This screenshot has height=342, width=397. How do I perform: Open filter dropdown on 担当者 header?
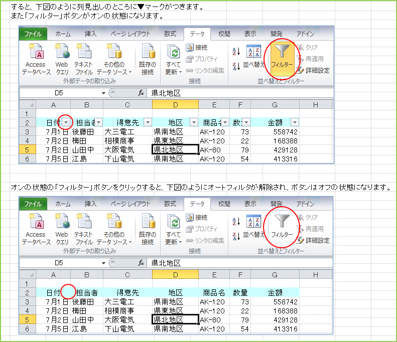98,122
